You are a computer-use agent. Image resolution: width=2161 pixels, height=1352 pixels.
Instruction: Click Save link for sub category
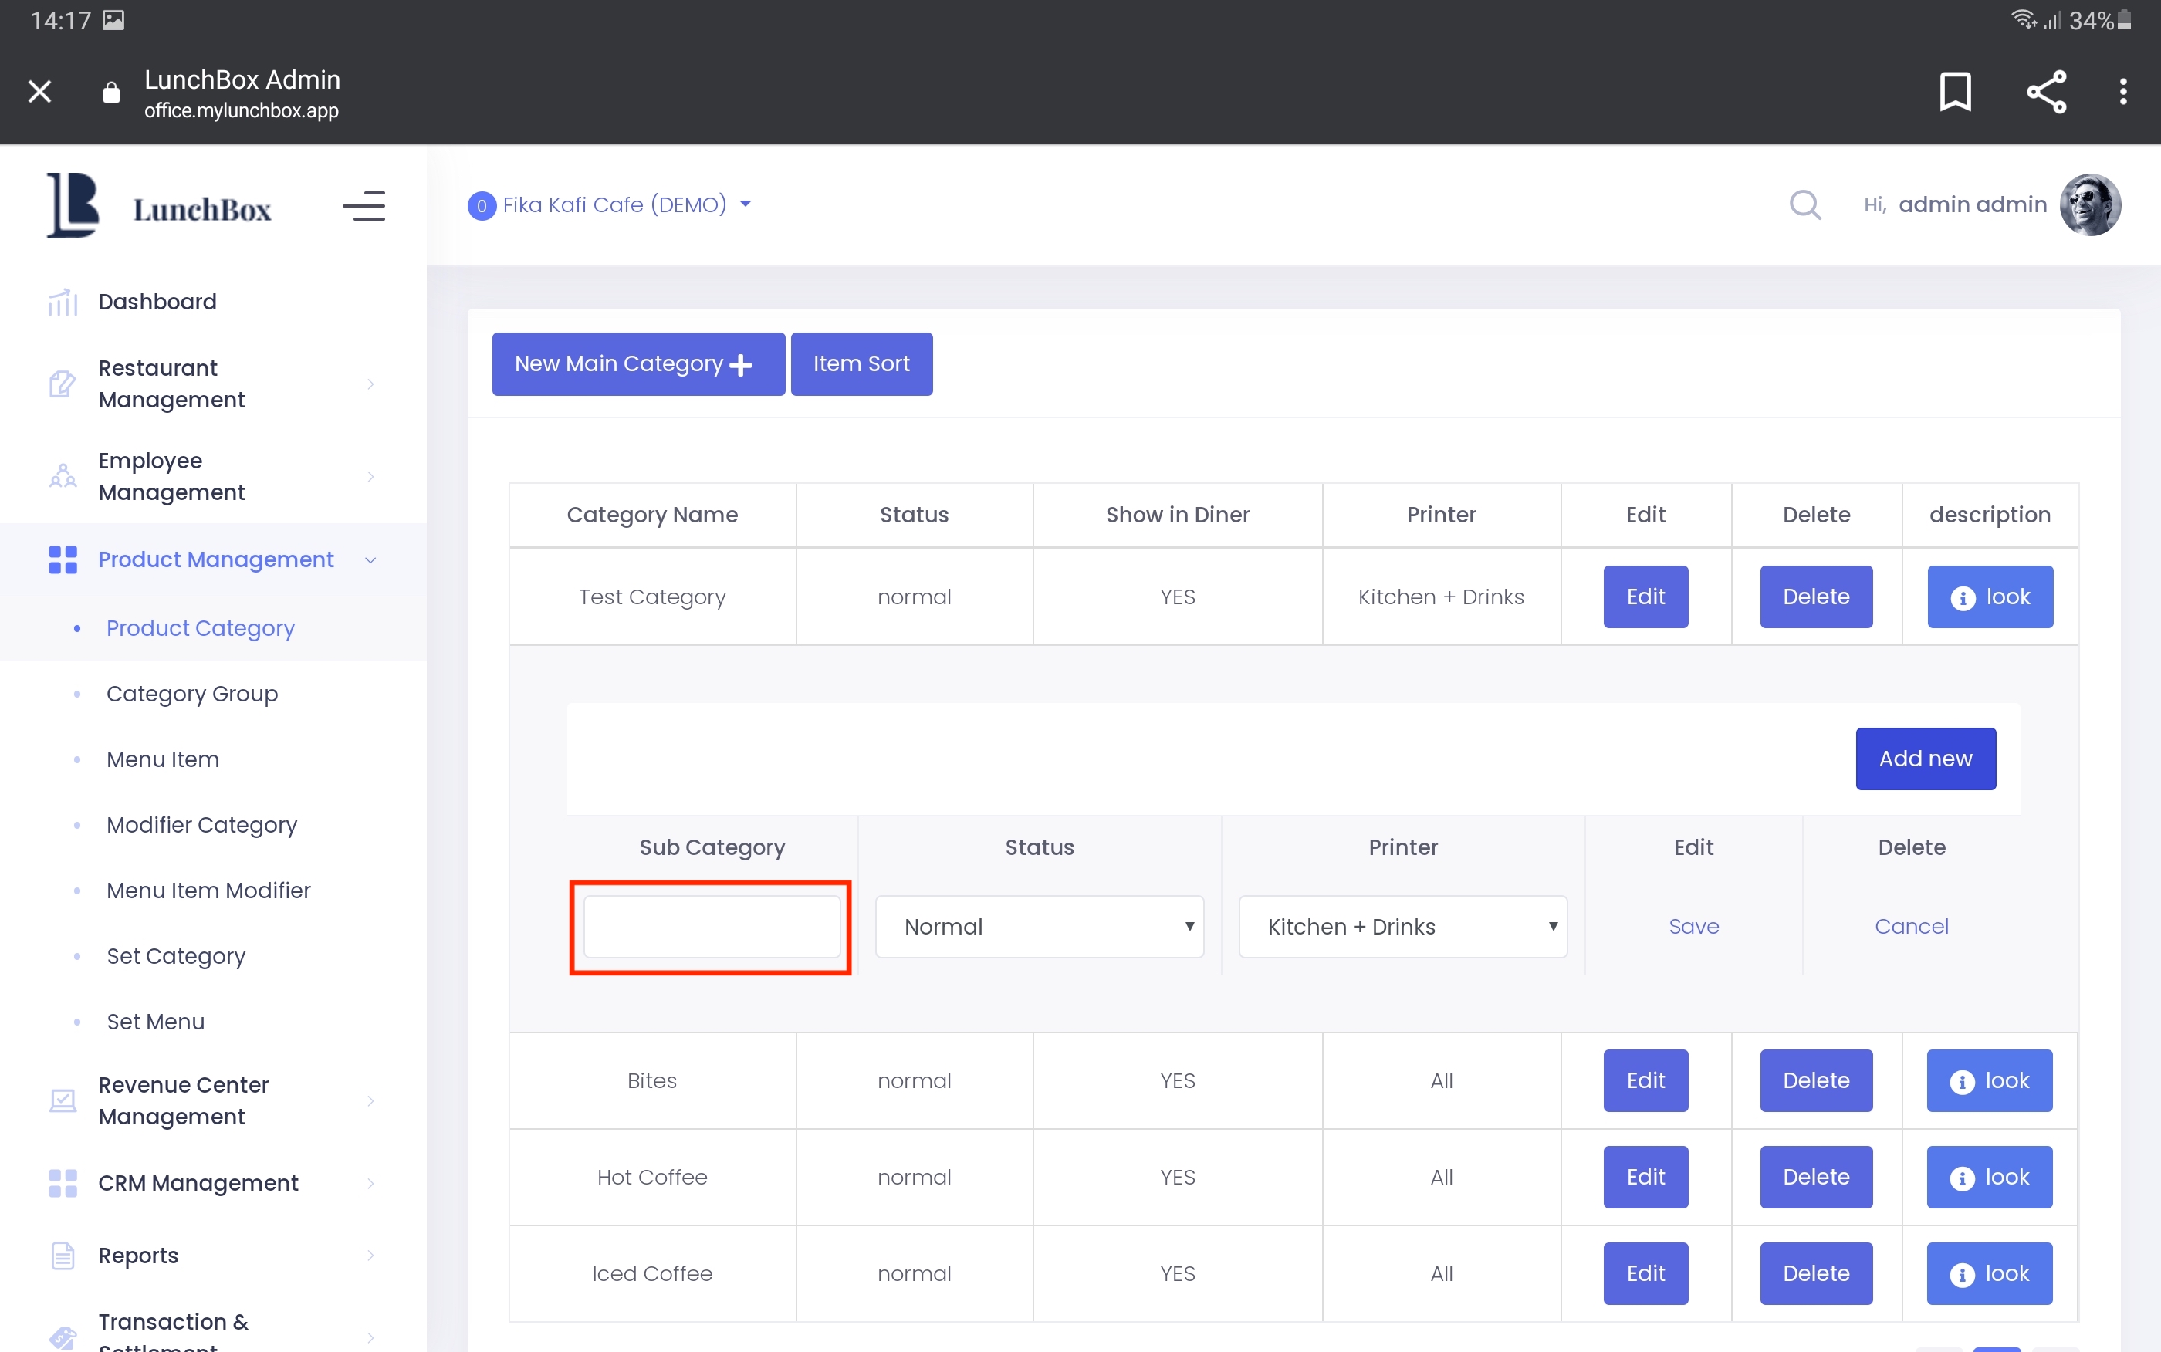tap(1693, 926)
